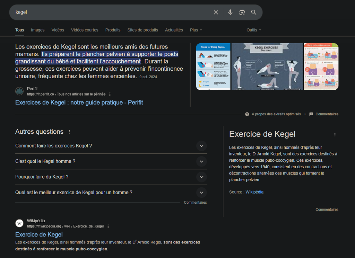Image resolution: width=355 pixels, height=258 pixels.
Task: Open image search with the camera lens icon
Action: 242,12
